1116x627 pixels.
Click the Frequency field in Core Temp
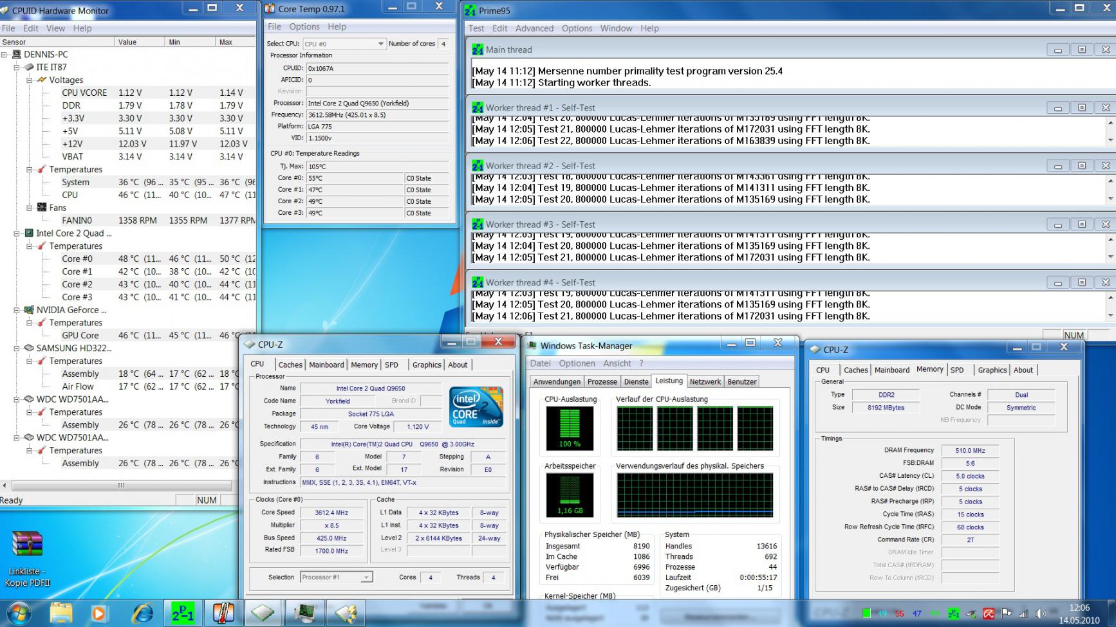tap(377, 114)
